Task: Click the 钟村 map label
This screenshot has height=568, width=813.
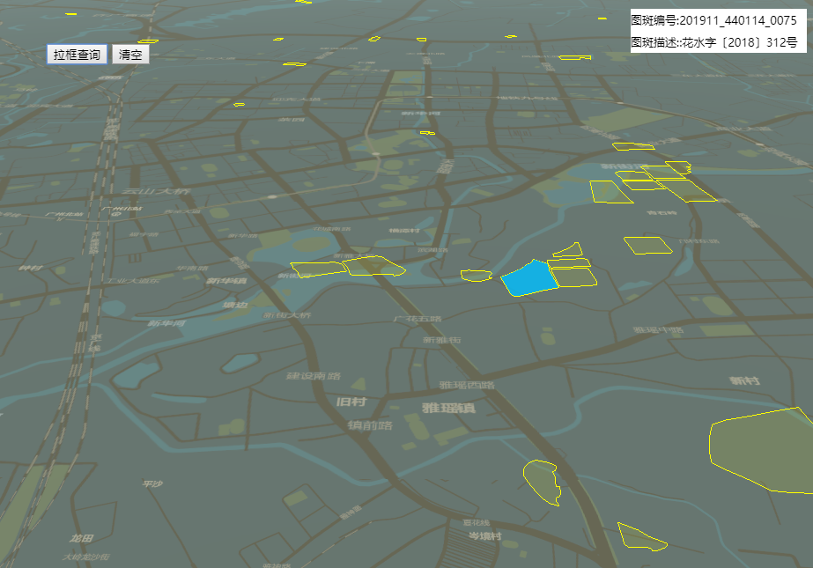Action: click(30, 268)
